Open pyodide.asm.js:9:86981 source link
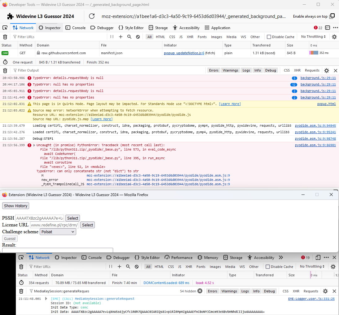 (315, 145)
